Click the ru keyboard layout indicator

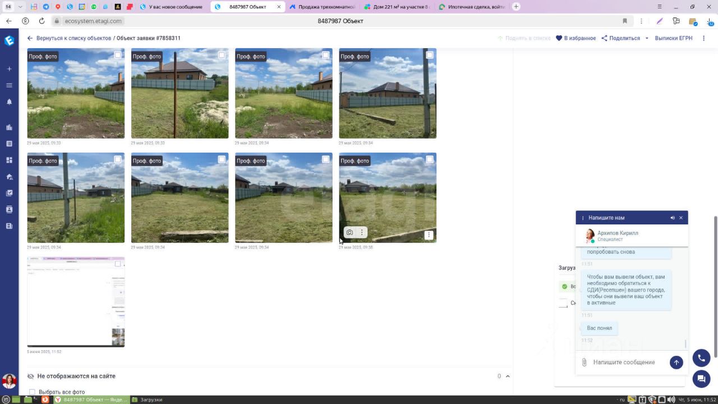pos(622,400)
